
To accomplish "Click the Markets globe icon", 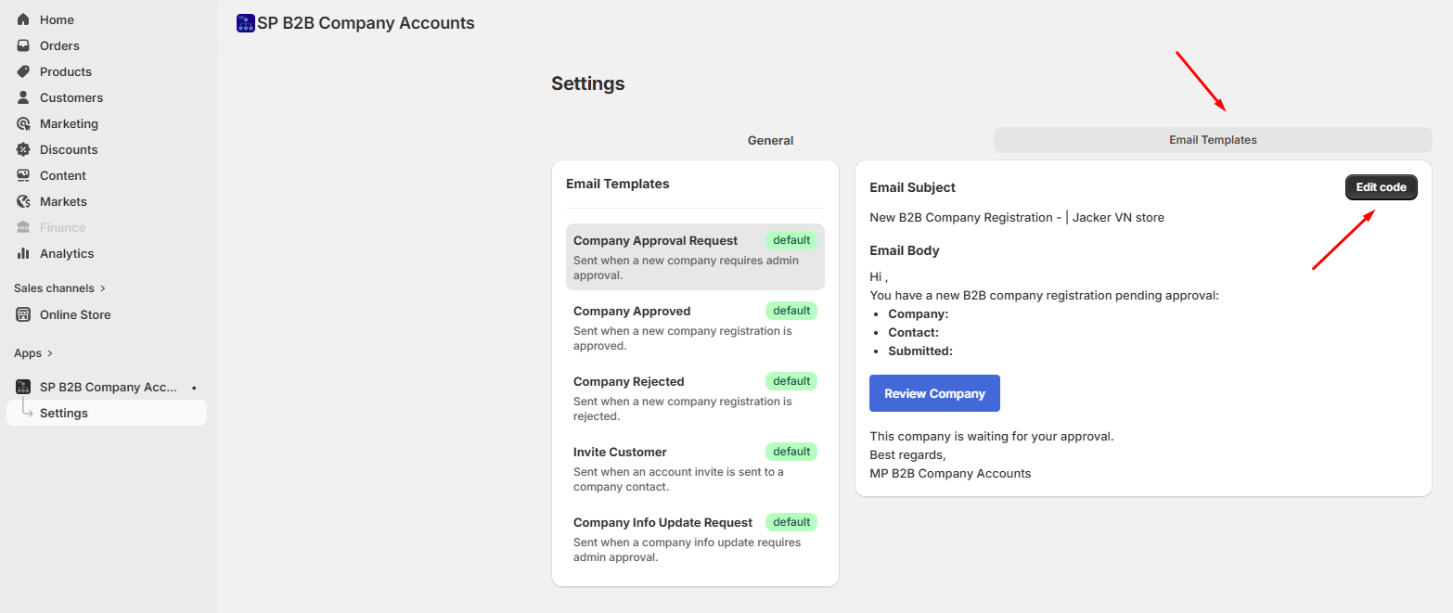I will [22, 201].
